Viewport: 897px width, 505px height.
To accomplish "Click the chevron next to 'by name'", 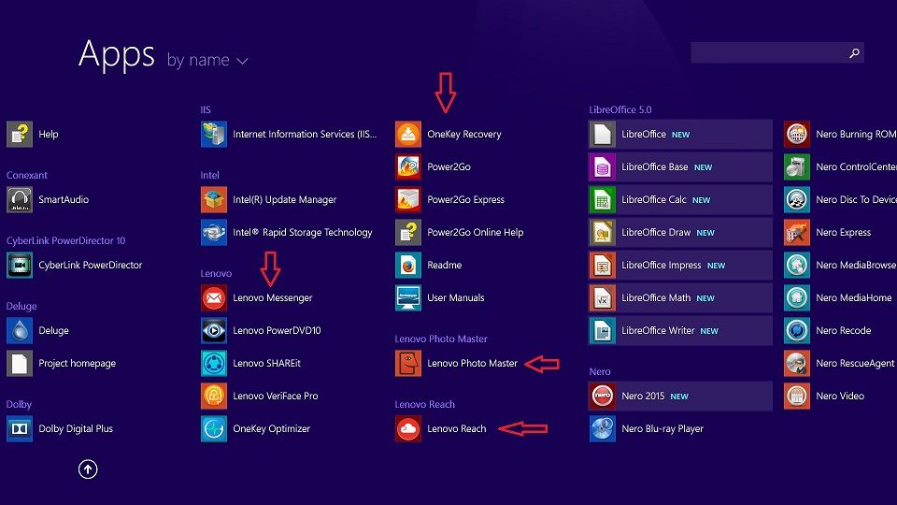I will (243, 62).
